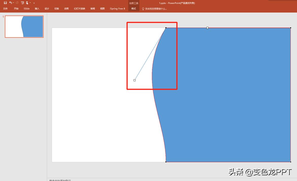Open the 视图 (View) tab
The height and width of the screenshot is (181, 297).
click(x=103, y=9)
